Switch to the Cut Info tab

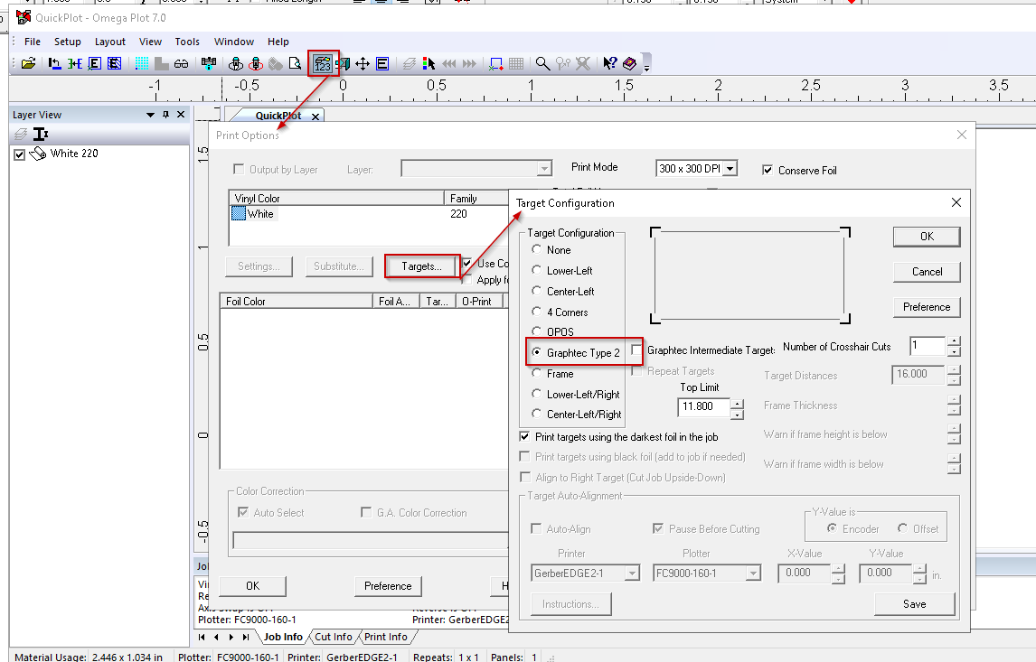[x=334, y=637]
